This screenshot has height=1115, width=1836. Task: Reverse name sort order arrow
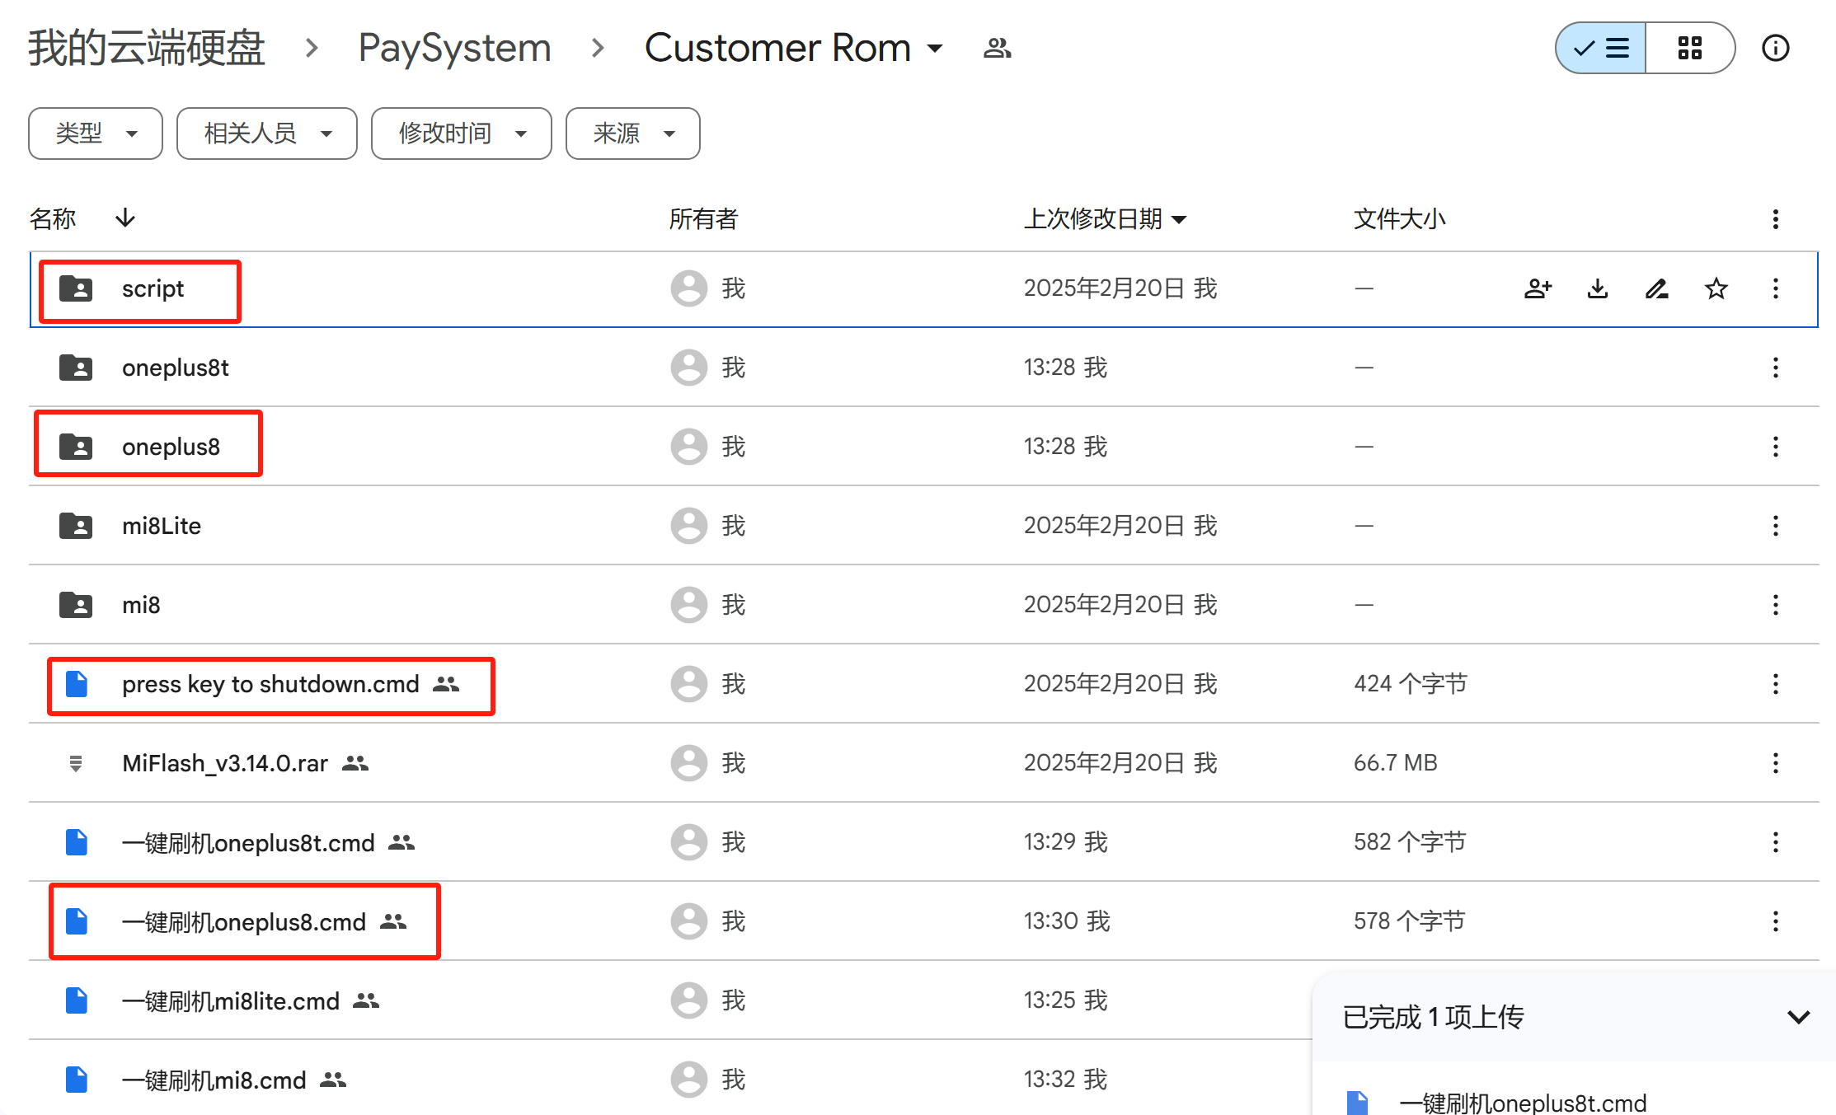[125, 218]
